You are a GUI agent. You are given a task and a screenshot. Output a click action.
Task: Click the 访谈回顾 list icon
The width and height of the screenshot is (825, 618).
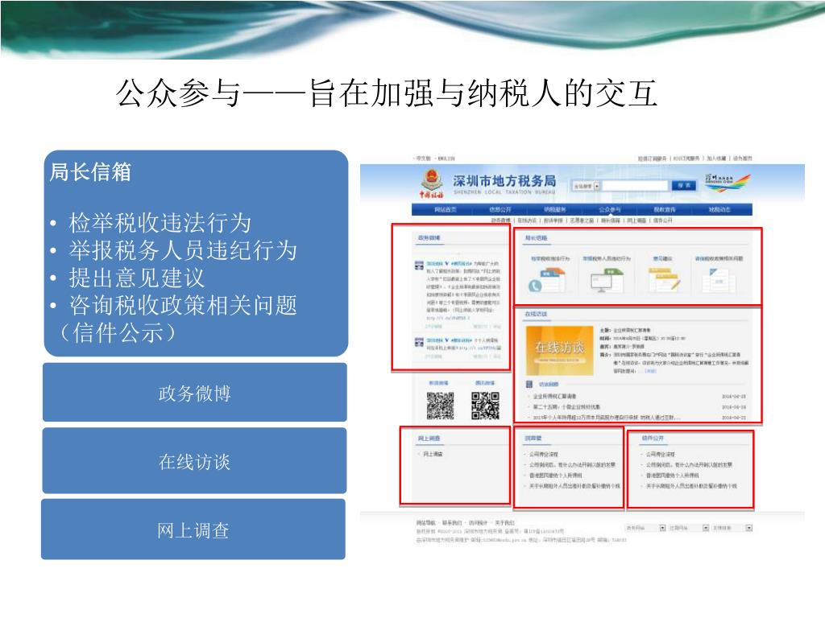coord(529,384)
